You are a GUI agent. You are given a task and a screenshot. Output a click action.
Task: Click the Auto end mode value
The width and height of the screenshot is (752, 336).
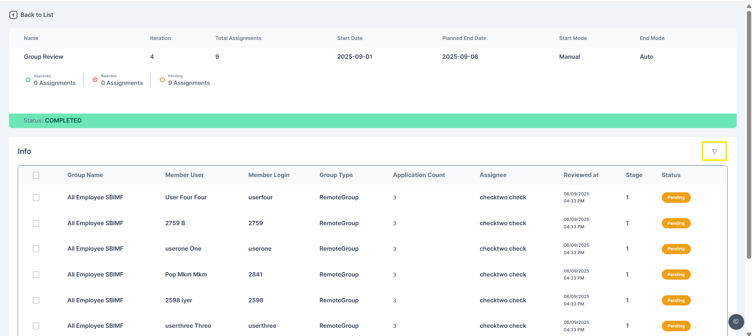pyautogui.click(x=647, y=57)
